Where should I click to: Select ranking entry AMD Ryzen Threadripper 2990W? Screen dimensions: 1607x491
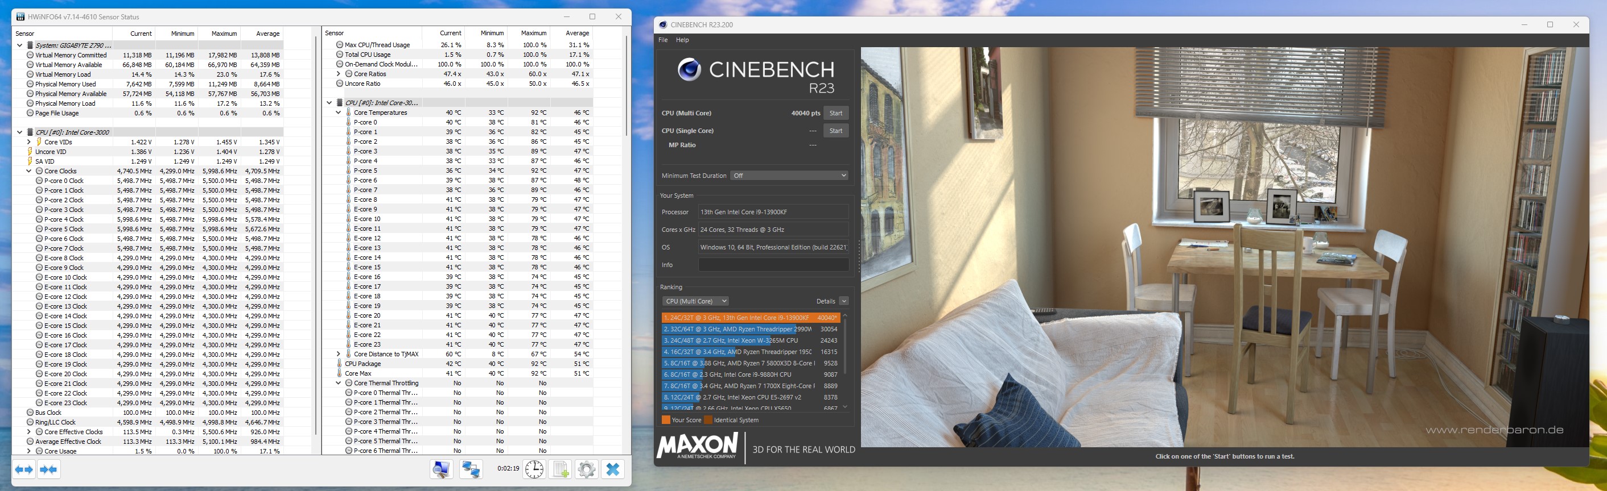pyautogui.click(x=751, y=329)
